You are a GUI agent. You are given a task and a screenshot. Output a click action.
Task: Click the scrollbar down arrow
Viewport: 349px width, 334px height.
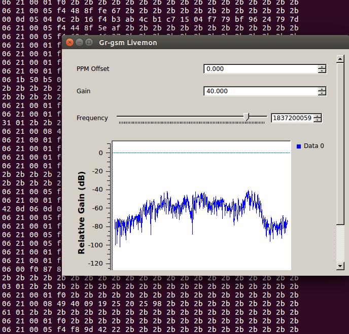[x=340, y=266]
